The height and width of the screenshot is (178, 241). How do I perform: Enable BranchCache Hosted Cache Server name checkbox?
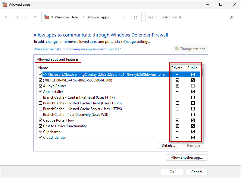pos(40,109)
